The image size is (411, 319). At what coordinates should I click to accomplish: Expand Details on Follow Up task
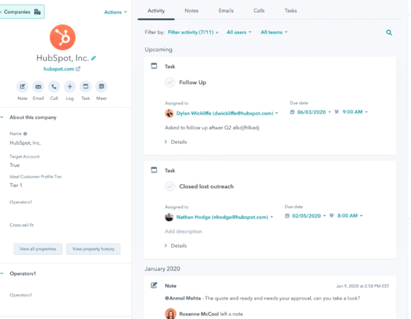(176, 142)
